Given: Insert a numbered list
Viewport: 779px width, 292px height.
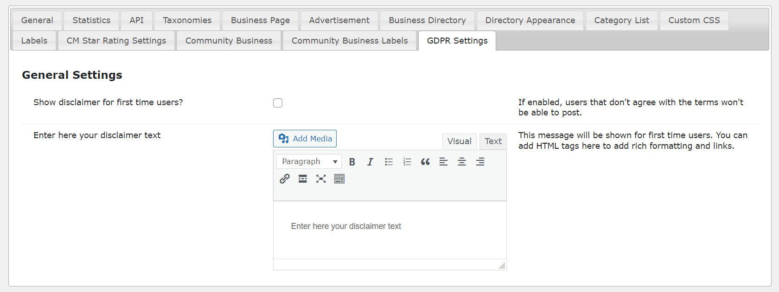Looking at the screenshot, I should 407,162.
